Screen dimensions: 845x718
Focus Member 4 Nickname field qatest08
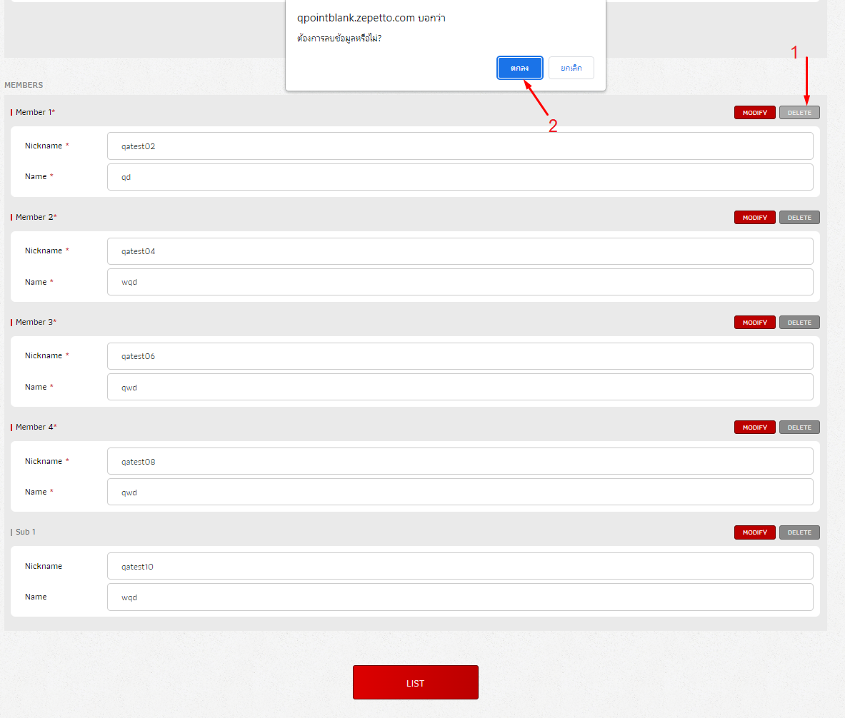click(x=460, y=461)
